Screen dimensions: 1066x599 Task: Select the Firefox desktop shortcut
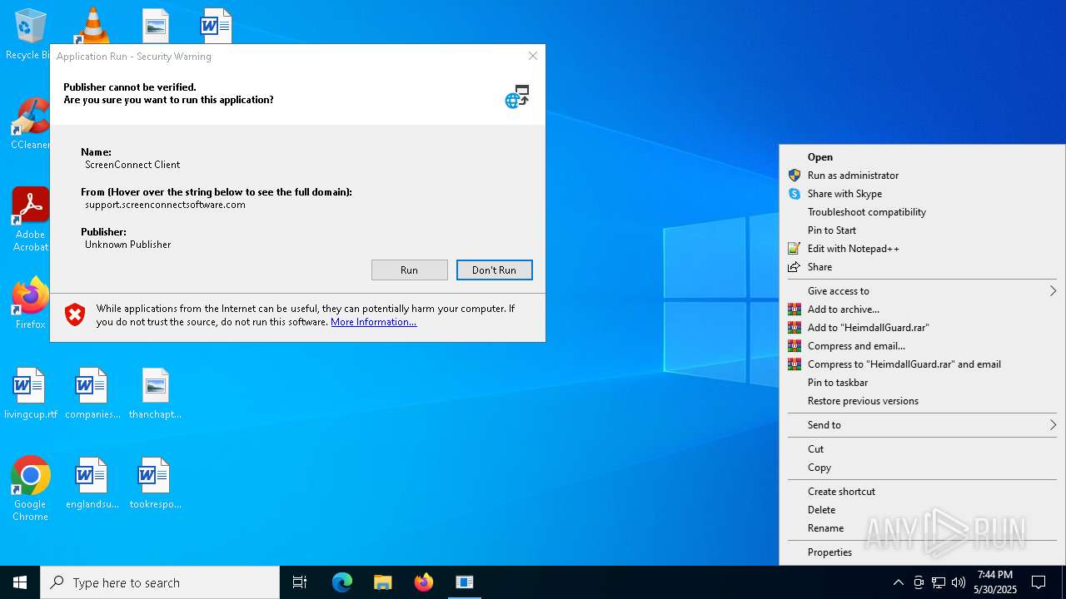click(x=30, y=303)
